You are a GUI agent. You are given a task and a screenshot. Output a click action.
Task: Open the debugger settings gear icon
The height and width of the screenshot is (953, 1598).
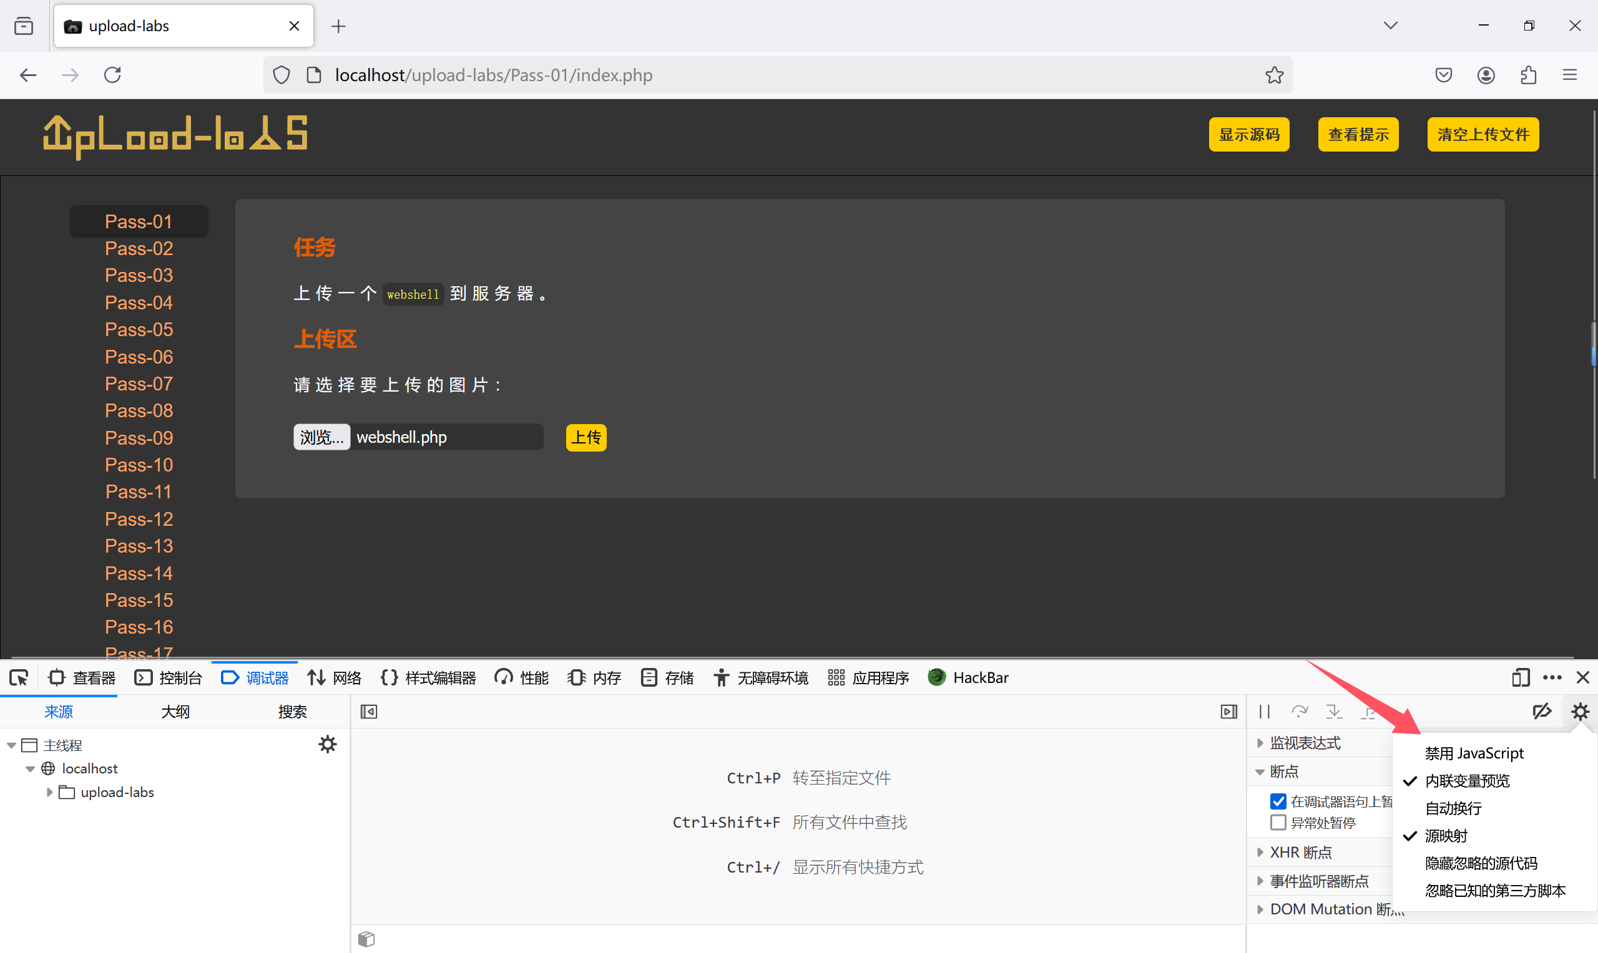click(1579, 711)
